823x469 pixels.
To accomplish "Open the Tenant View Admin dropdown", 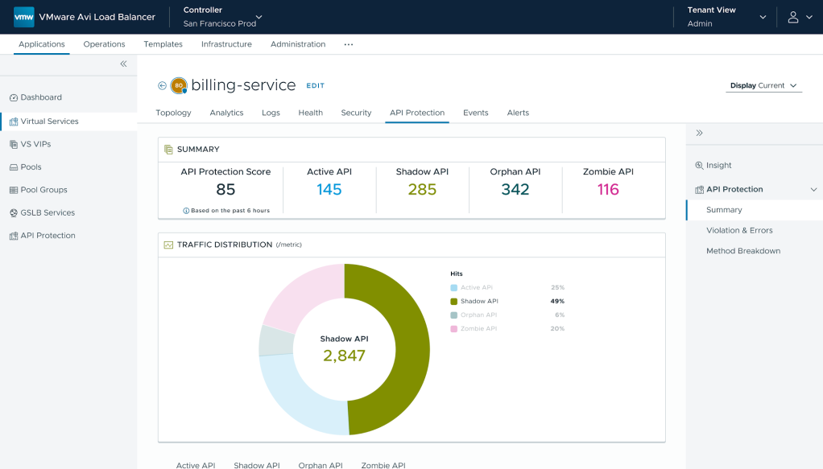I will coord(726,17).
